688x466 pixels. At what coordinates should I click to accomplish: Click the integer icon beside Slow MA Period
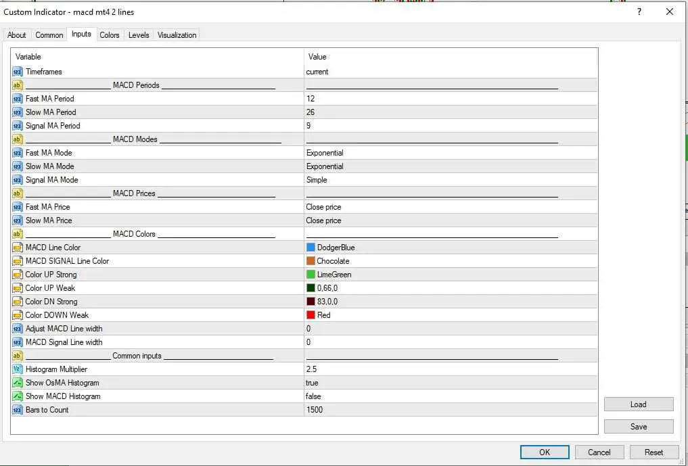coord(17,112)
